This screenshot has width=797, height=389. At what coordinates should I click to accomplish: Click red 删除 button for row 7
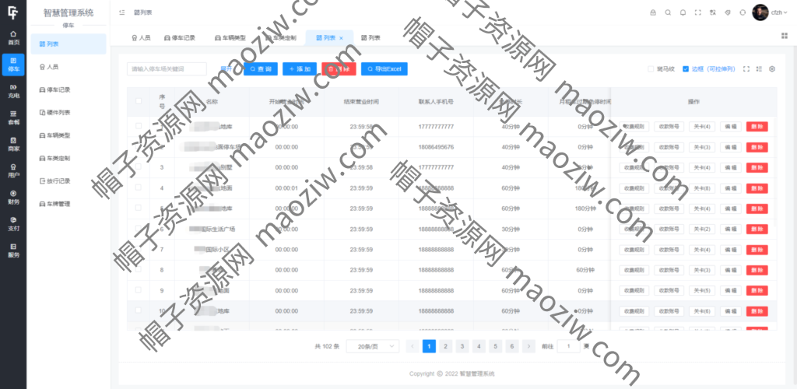[x=757, y=249]
